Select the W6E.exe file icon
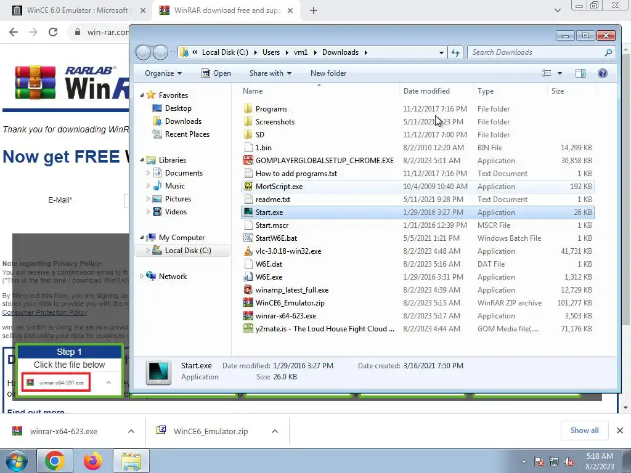 (x=248, y=277)
